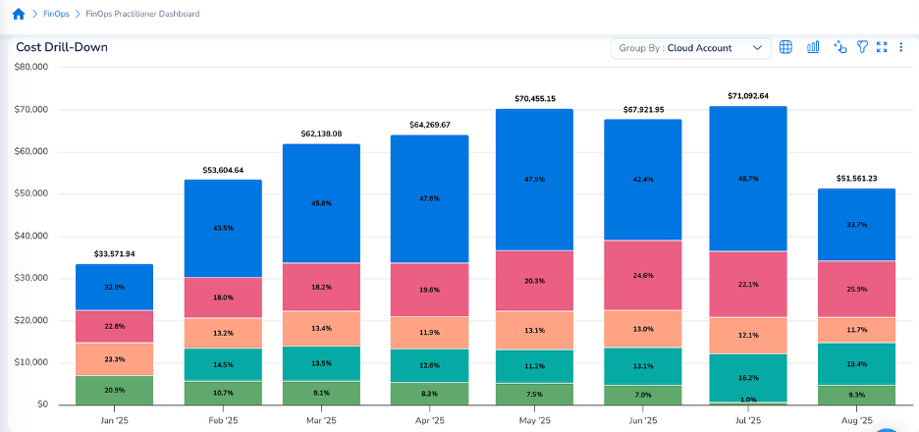Click the $71,092.64 total label
The image size is (919, 432).
point(748,96)
